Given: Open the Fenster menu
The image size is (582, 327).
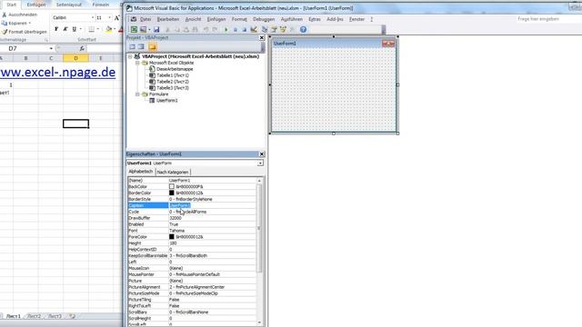Looking at the screenshot, I should click(356, 19).
